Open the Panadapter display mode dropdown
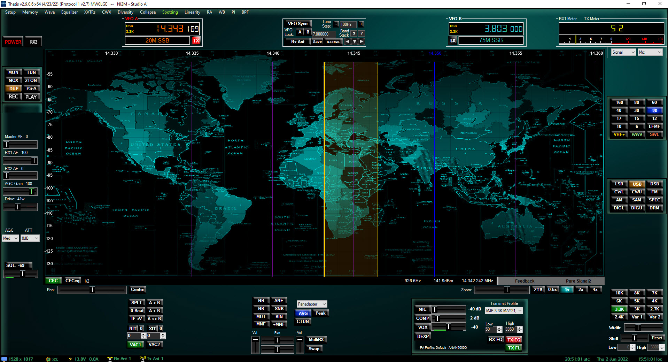 tap(312, 304)
